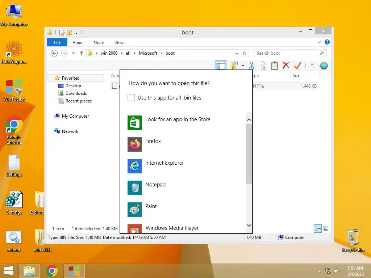
Task: Open the file with Windows Media Player
Action: 187,228
